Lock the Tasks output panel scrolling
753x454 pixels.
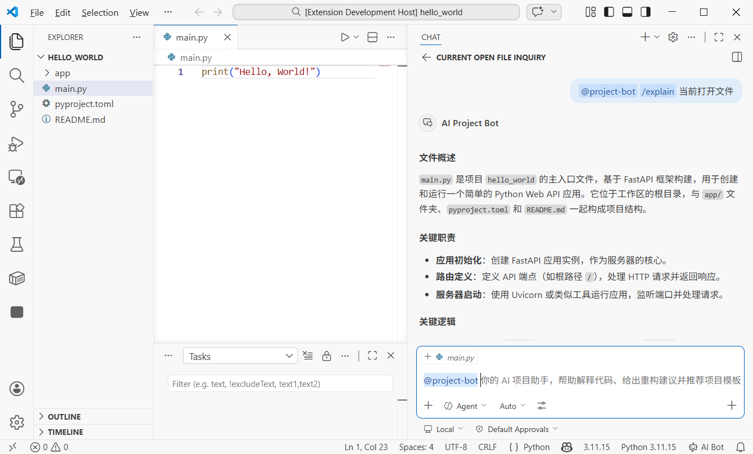[327, 355]
